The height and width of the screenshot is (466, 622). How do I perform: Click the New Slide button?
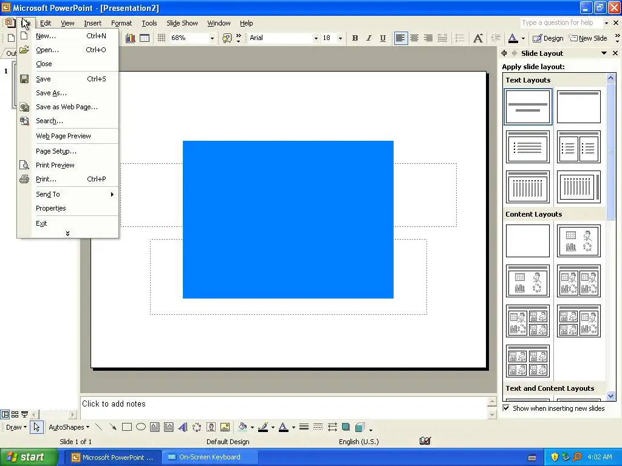pos(588,38)
